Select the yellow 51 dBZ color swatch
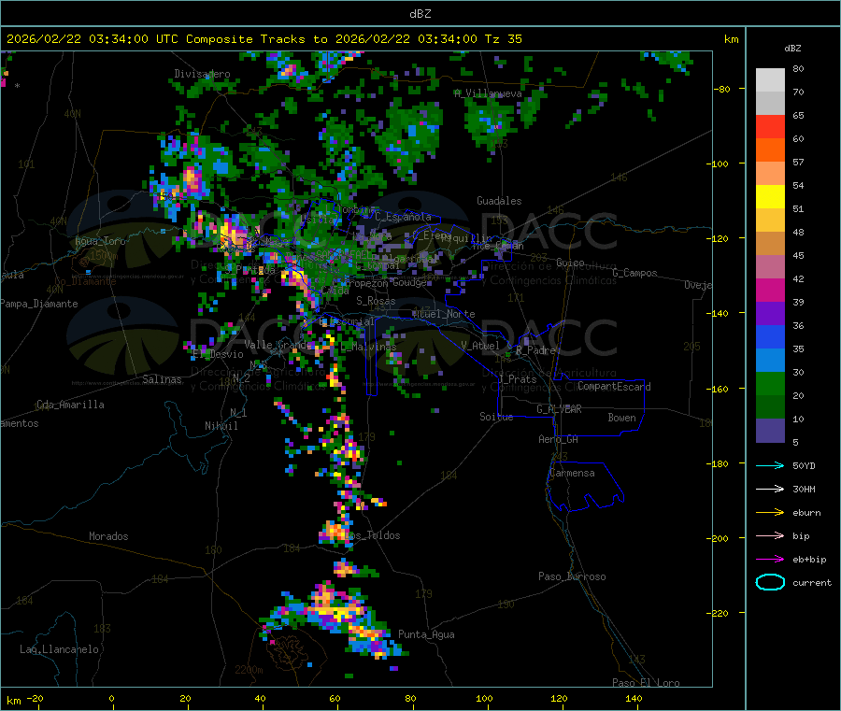The width and height of the screenshot is (841, 711). pos(770,197)
